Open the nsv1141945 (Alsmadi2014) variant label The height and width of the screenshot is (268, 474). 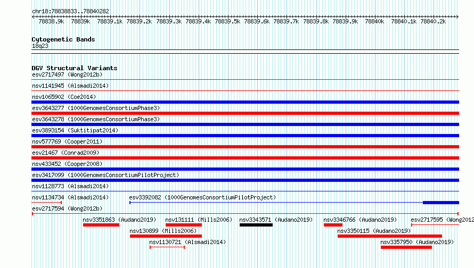tap(70, 86)
